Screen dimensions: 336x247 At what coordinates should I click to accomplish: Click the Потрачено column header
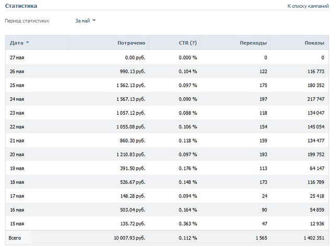click(131, 43)
